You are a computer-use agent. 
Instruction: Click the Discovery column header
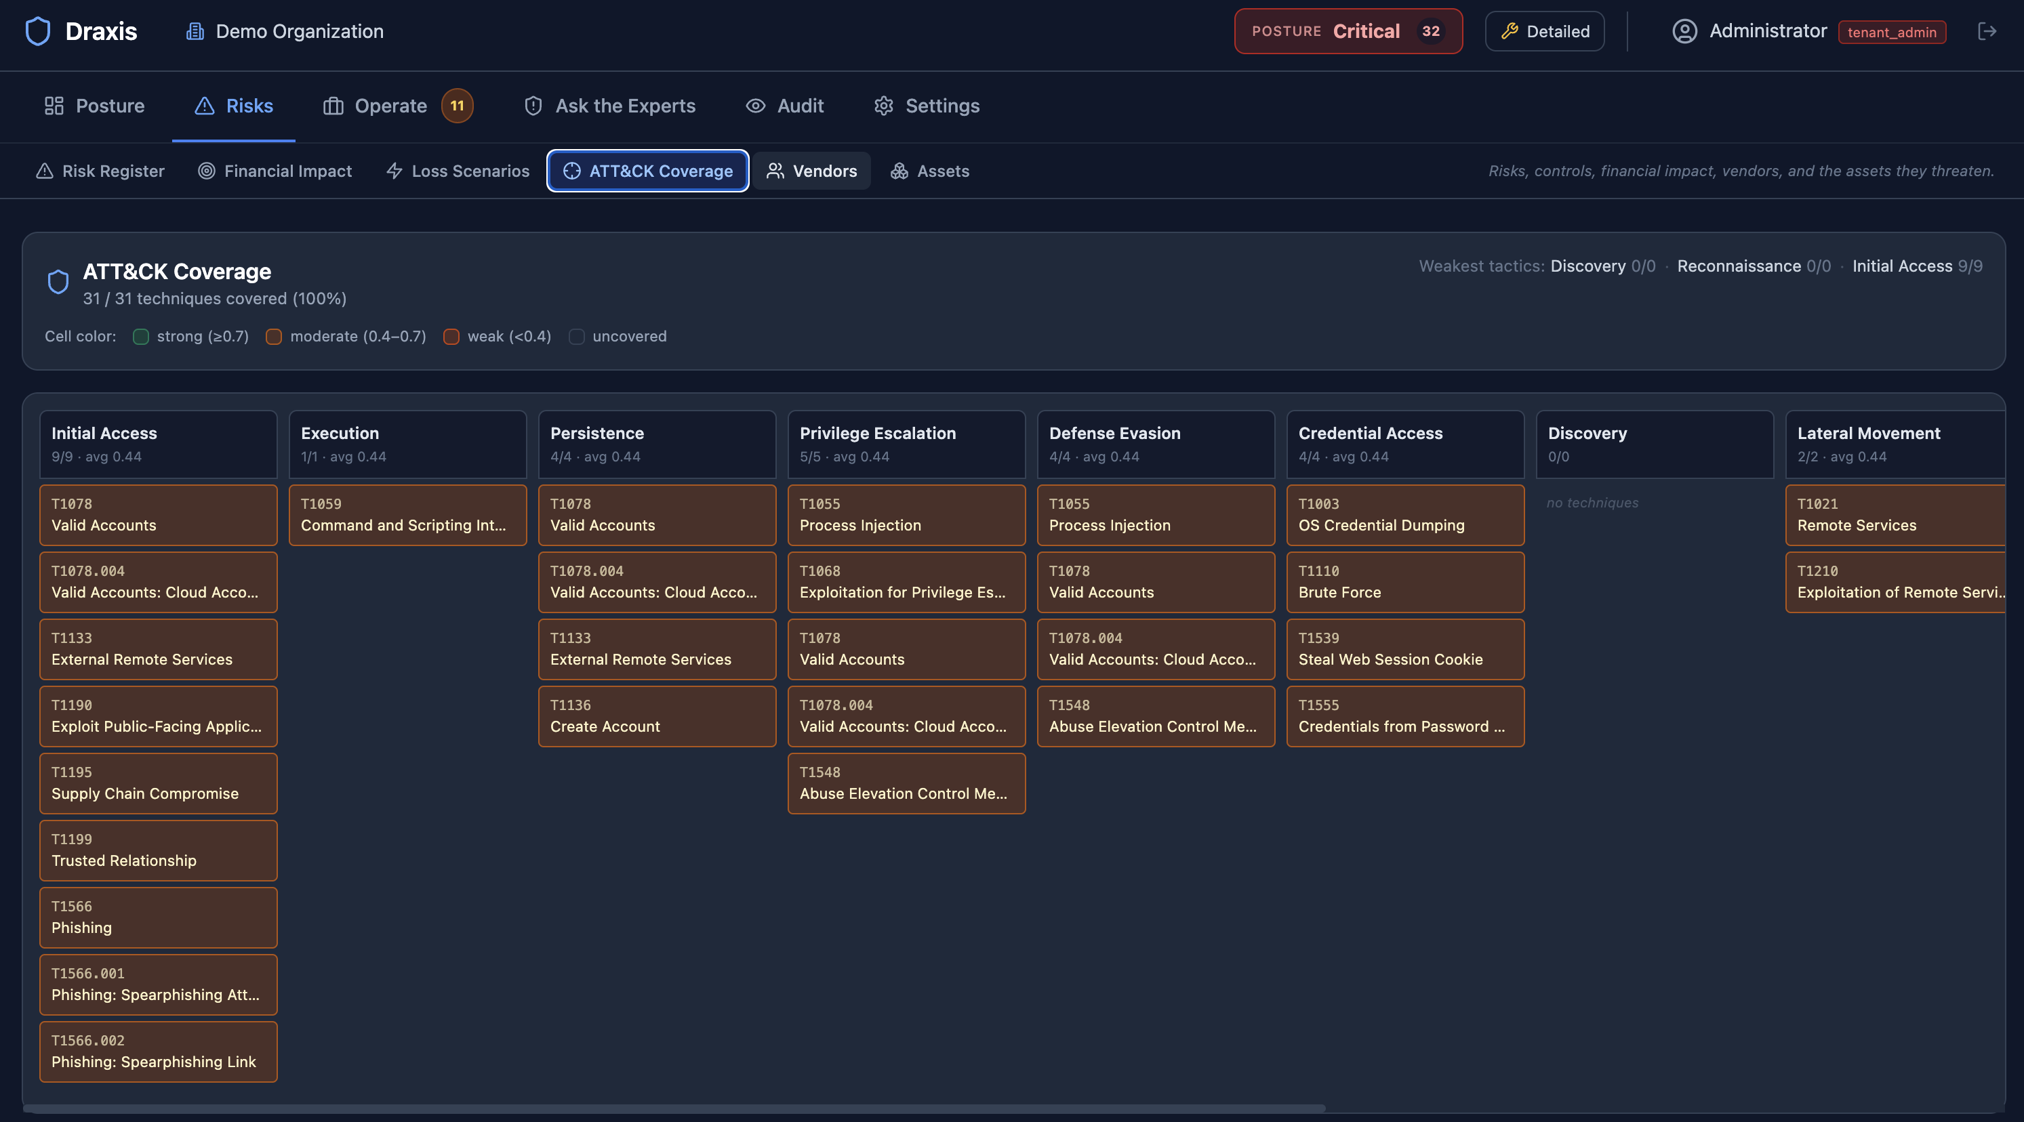[x=1655, y=444]
